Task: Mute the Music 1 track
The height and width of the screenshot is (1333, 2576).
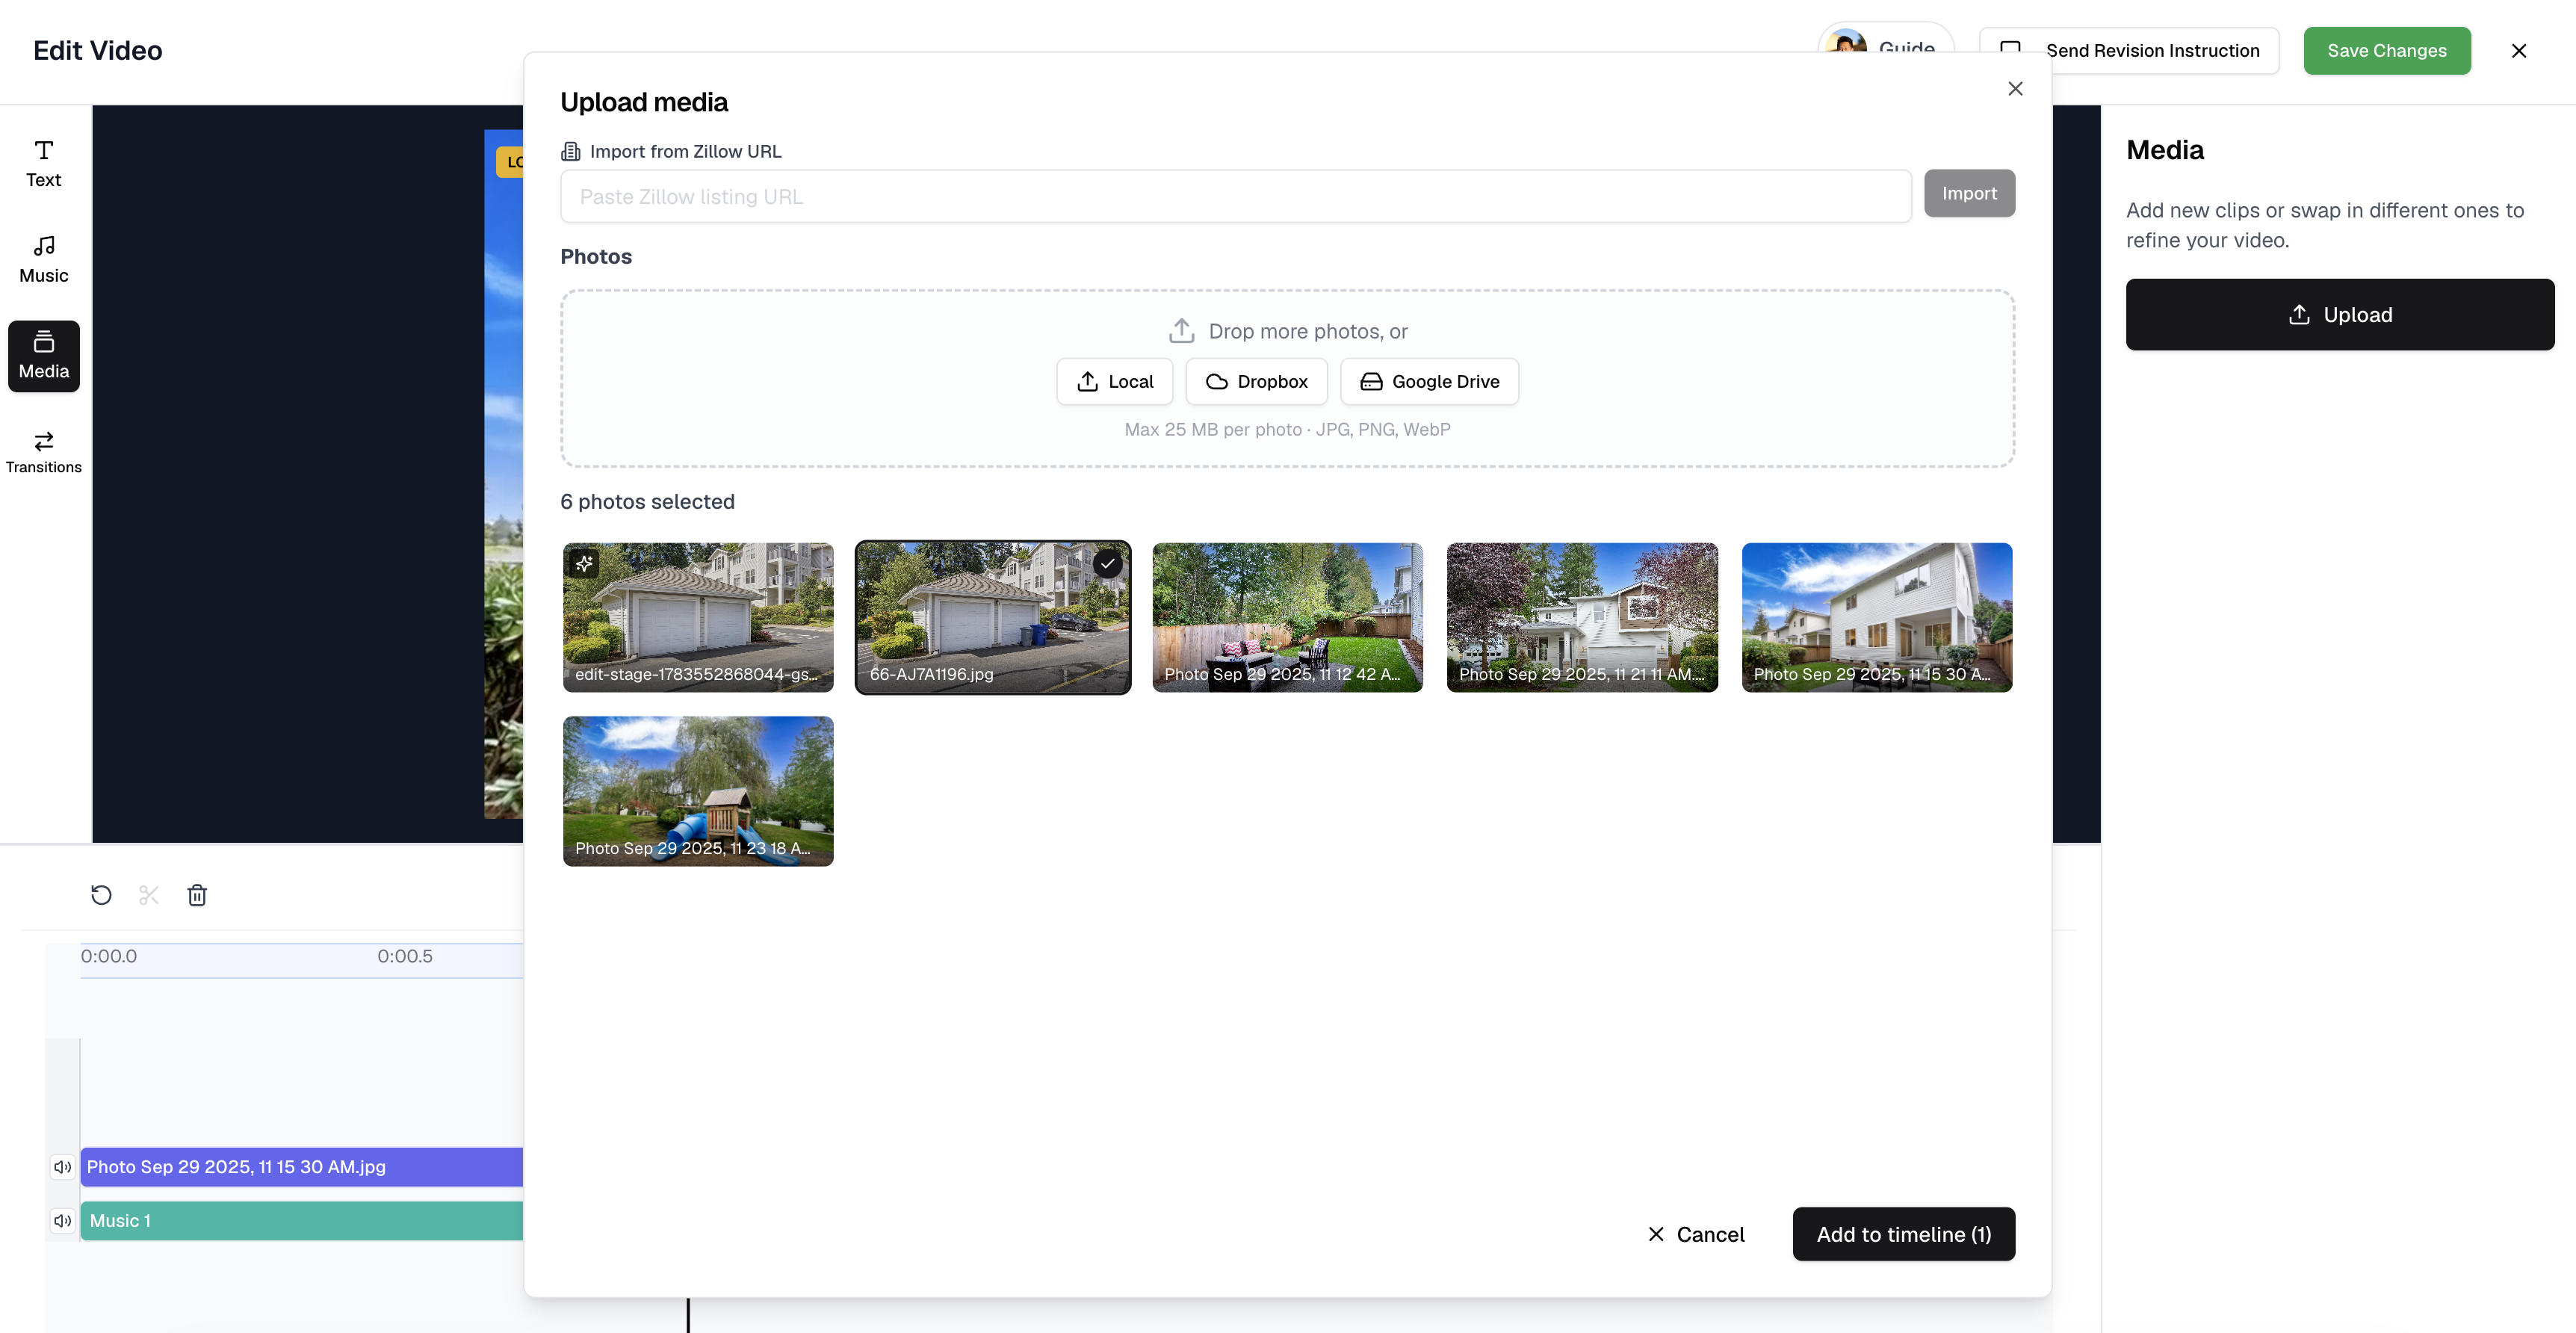Action: (x=63, y=1221)
